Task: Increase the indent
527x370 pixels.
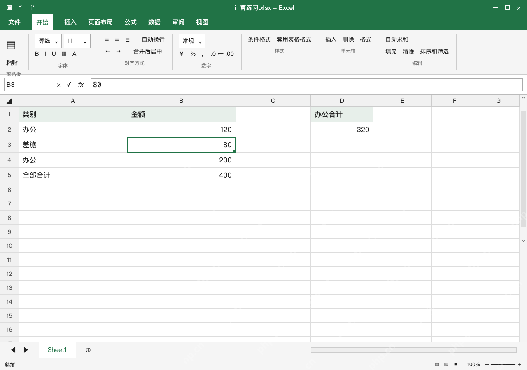Action: coord(119,51)
